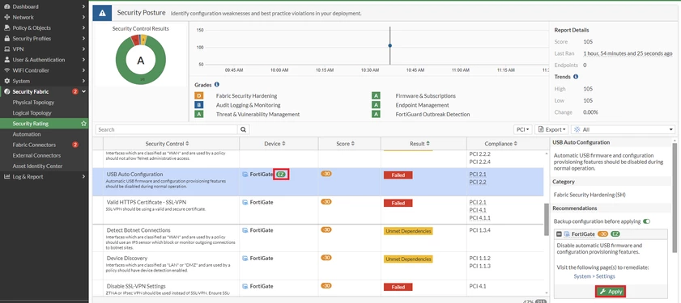Click the blue B grade badge
The width and height of the screenshot is (681, 303).
pyautogui.click(x=199, y=105)
